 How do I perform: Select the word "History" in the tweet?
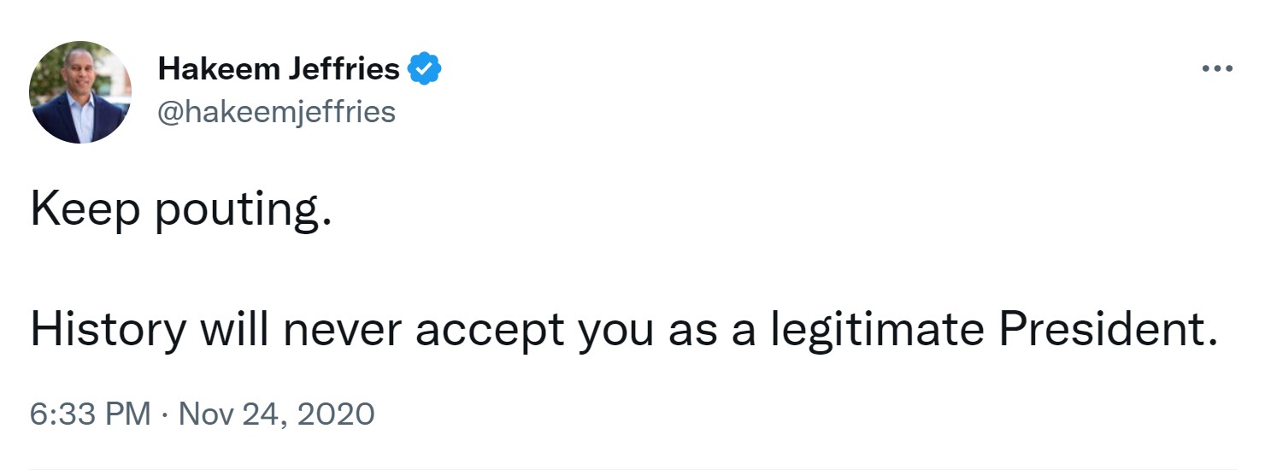point(107,330)
